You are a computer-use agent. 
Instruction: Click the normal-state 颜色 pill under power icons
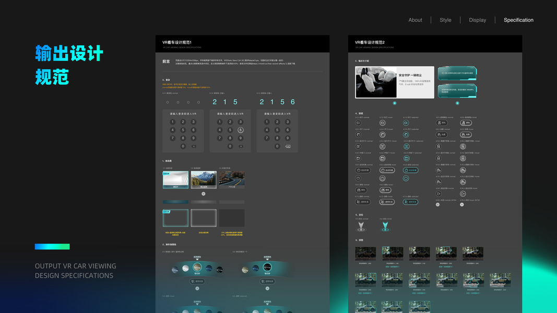point(361,190)
